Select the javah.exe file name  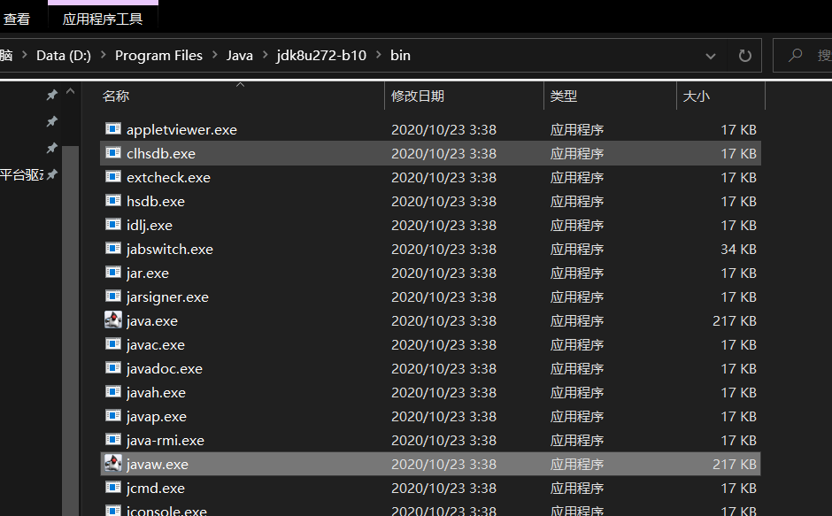[x=156, y=392]
